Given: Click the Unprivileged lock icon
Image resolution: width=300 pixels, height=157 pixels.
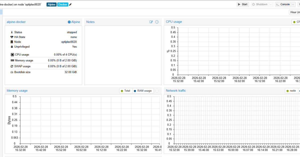Looking at the screenshot, I should (12, 47).
